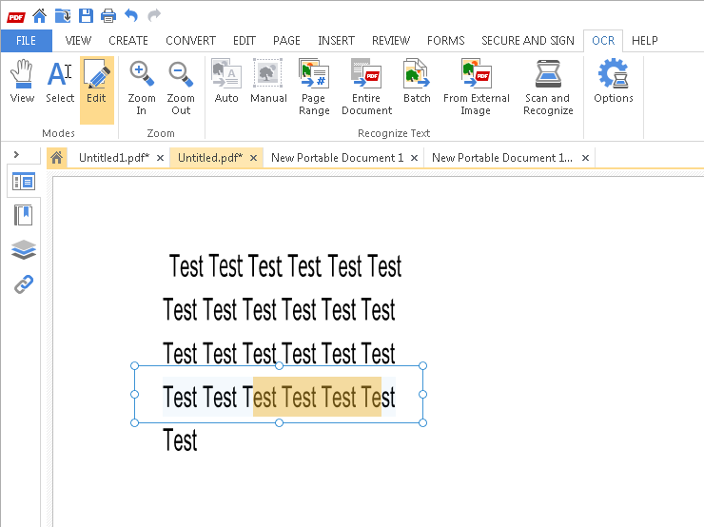
Task: Click the highlighted text in the selected box
Action: coord(317,397)
